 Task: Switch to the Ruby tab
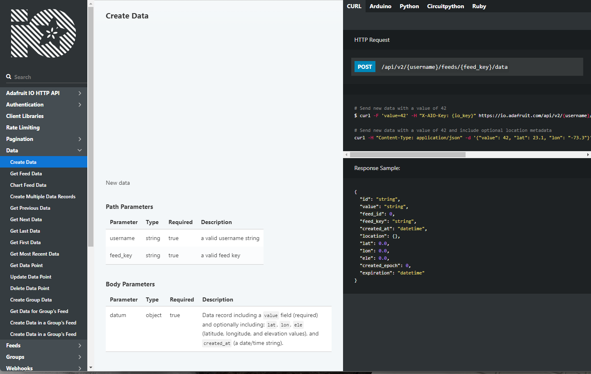479,6
